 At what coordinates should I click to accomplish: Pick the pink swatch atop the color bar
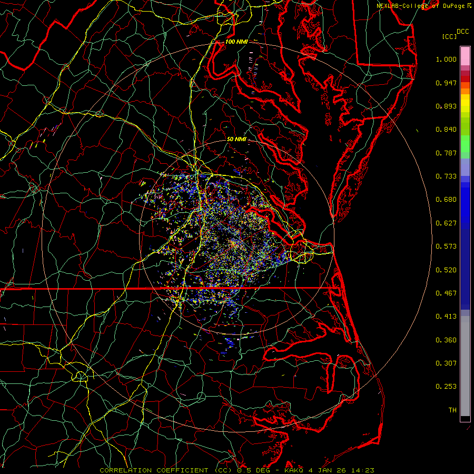pyautogui.click(x=465, y=56)
